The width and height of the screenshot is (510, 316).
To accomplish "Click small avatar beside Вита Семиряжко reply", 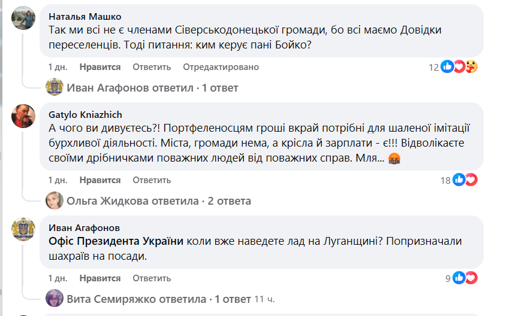I will click(x=55, y=298).
